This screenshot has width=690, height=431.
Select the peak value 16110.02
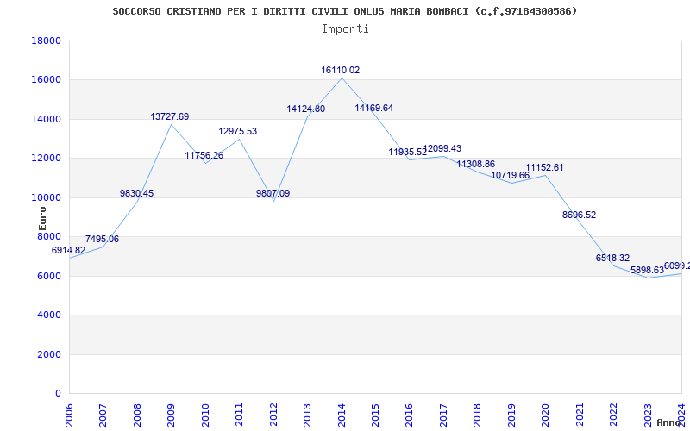coord(341,71)
